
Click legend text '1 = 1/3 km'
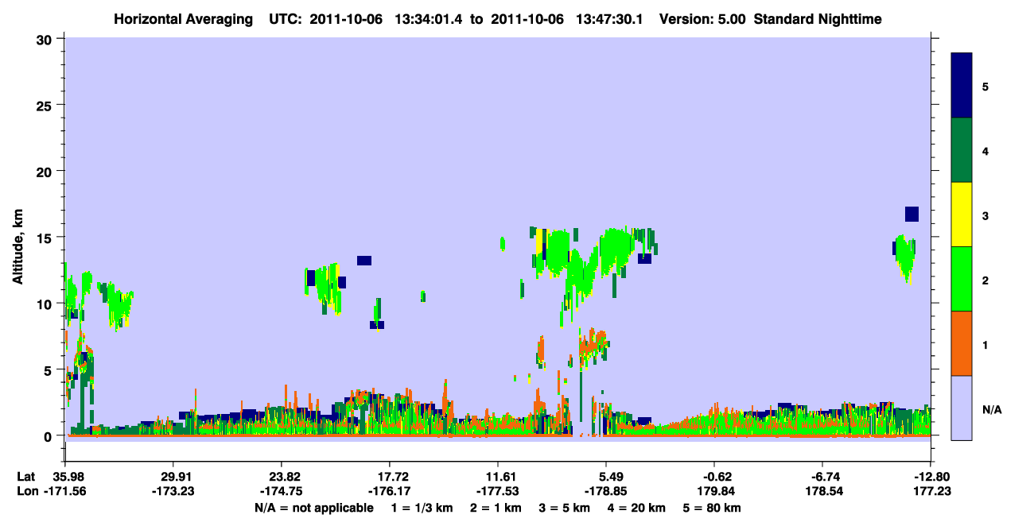[x=422, y=508]
